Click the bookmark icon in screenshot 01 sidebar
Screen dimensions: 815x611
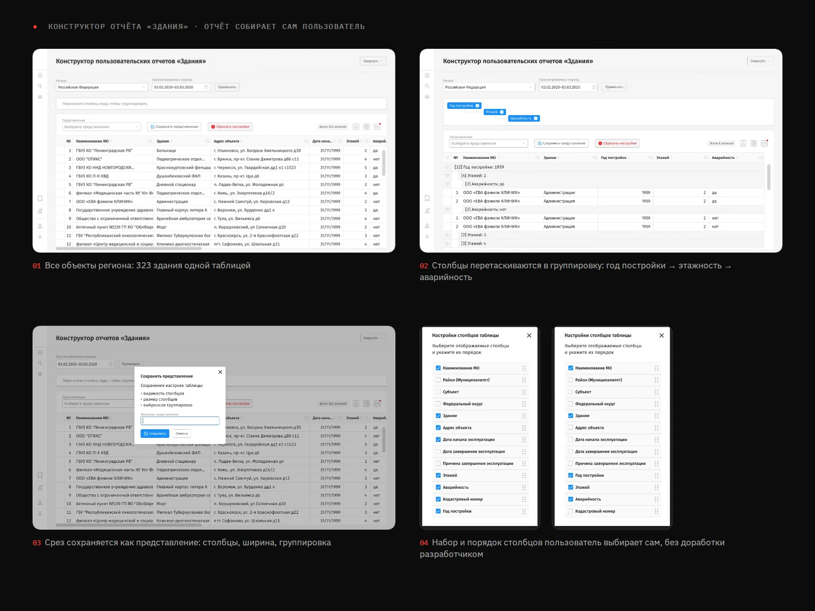[x=40, y=199]
